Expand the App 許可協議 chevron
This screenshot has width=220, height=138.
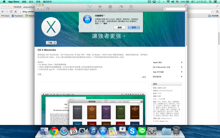(181, 72)
